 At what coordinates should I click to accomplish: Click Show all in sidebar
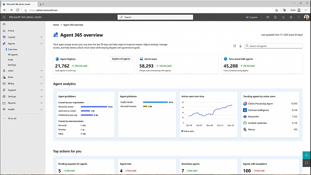pyautogui.click(x=12, y=118)
